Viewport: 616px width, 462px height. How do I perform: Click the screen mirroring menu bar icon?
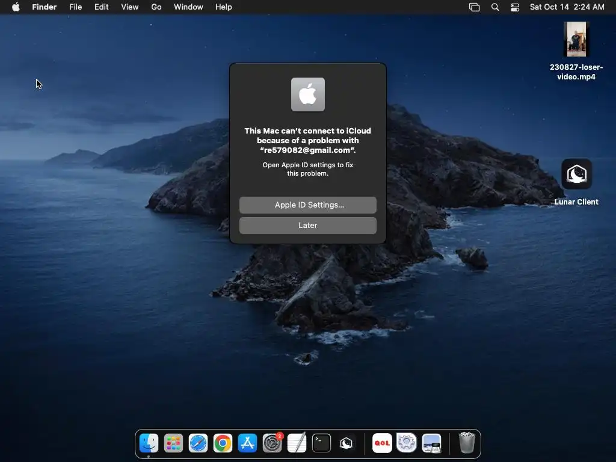474,7
